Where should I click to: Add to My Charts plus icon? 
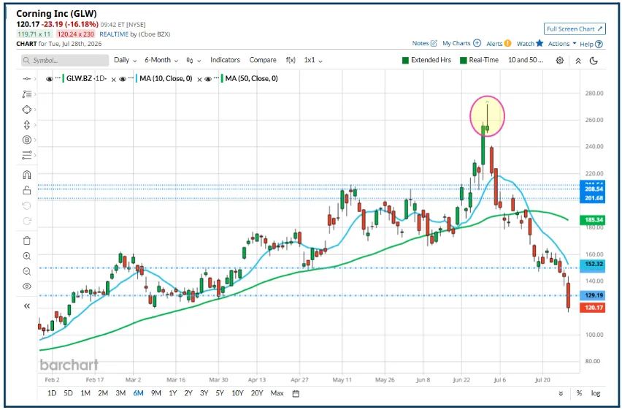tap(477, 43)
